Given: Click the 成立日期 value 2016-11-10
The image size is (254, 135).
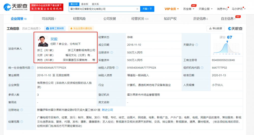Looking at the screenshot, I should coord(134,45).
